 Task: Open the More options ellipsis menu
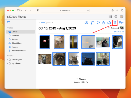121,23
